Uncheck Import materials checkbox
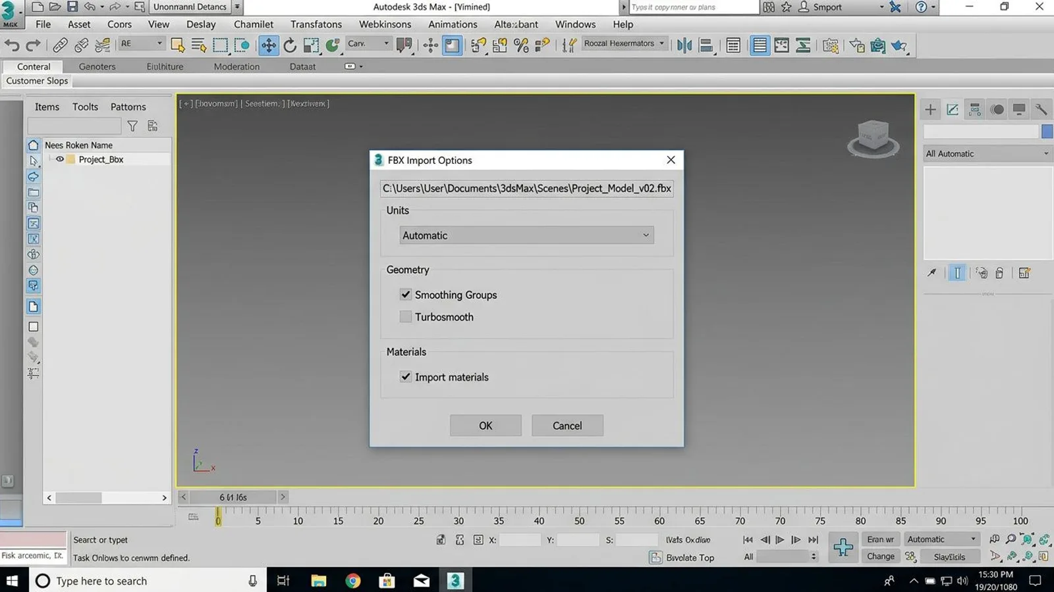Viewport: 1054px width, 592px height. (406, 377)
